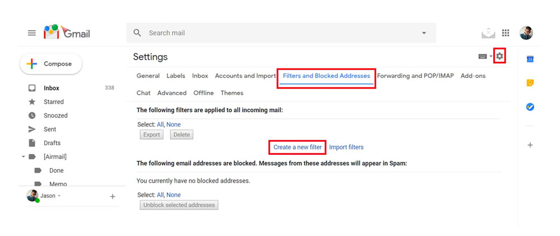This screenshot has width=560, height=236.
Task: Switch to the Labels settings tab
Action: point(176,76)
